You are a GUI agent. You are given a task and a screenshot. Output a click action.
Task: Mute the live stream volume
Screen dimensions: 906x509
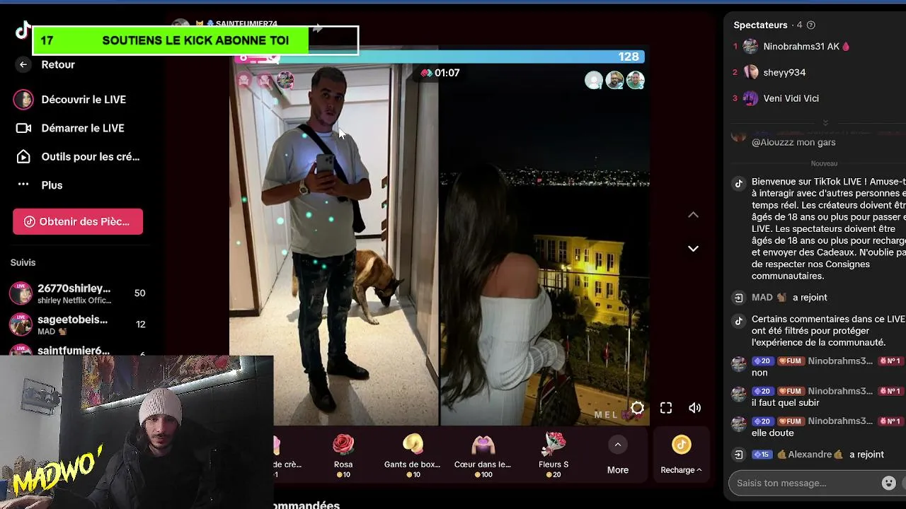coord(695,408)
